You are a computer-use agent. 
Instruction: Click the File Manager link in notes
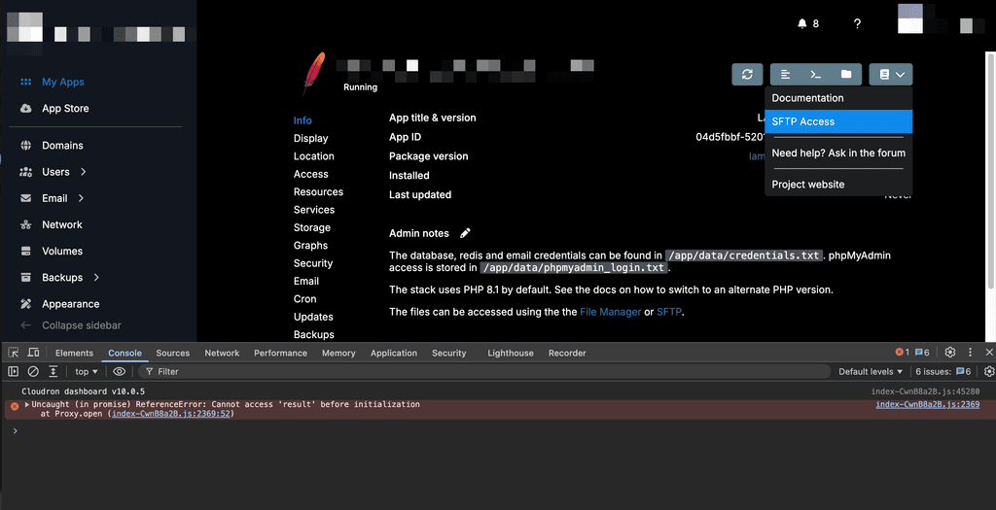[x=611, y=312]
